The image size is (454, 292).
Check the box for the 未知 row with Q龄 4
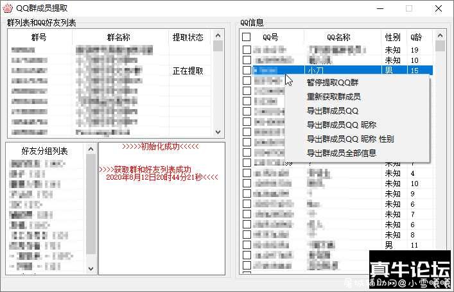247,173
